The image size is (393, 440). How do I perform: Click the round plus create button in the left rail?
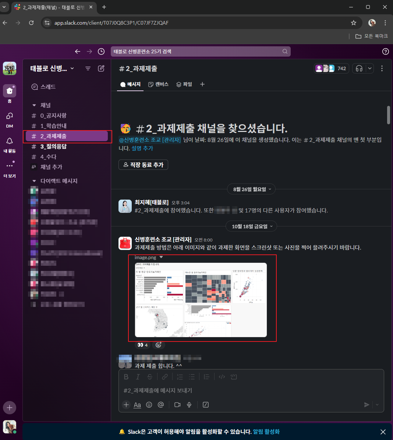[x=10, y=407]
